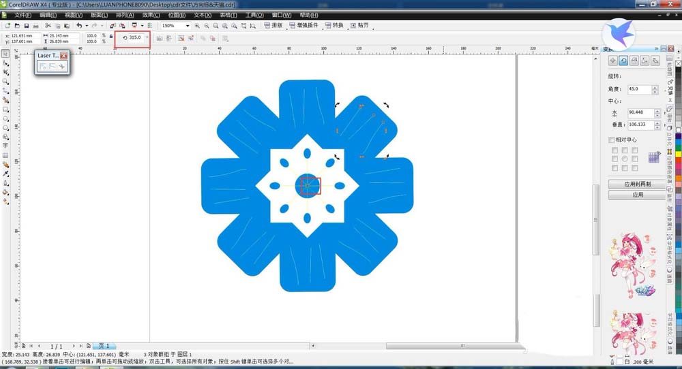Viewport: 682px width, 369px height.
Task: Create a new document from toolbar
Action: click(8, 26)
